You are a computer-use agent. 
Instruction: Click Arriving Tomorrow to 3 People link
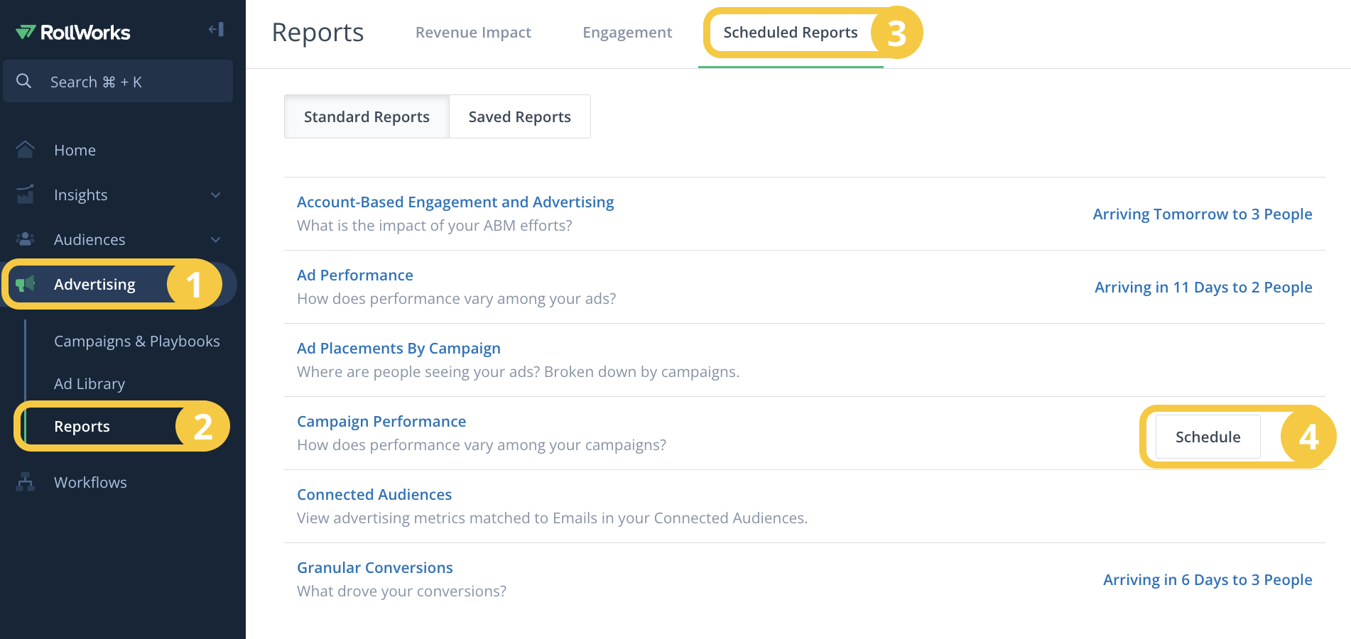pos(1203,214)
